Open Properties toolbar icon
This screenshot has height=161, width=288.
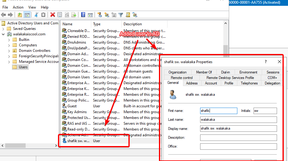point(60,15)
